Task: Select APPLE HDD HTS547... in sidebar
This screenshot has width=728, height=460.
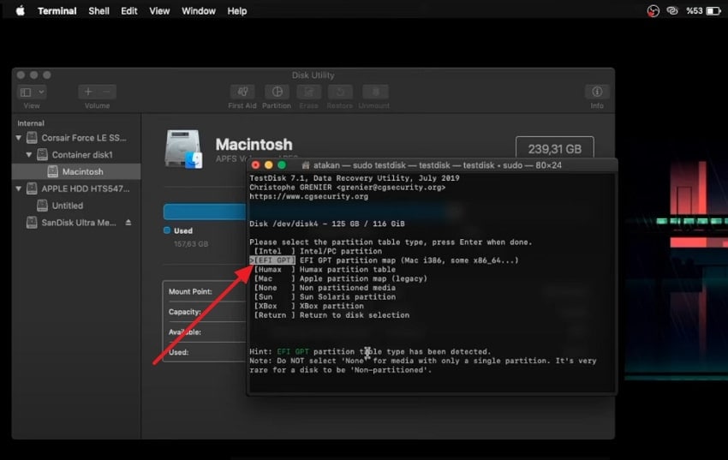Action: click(x=86, y=188)
